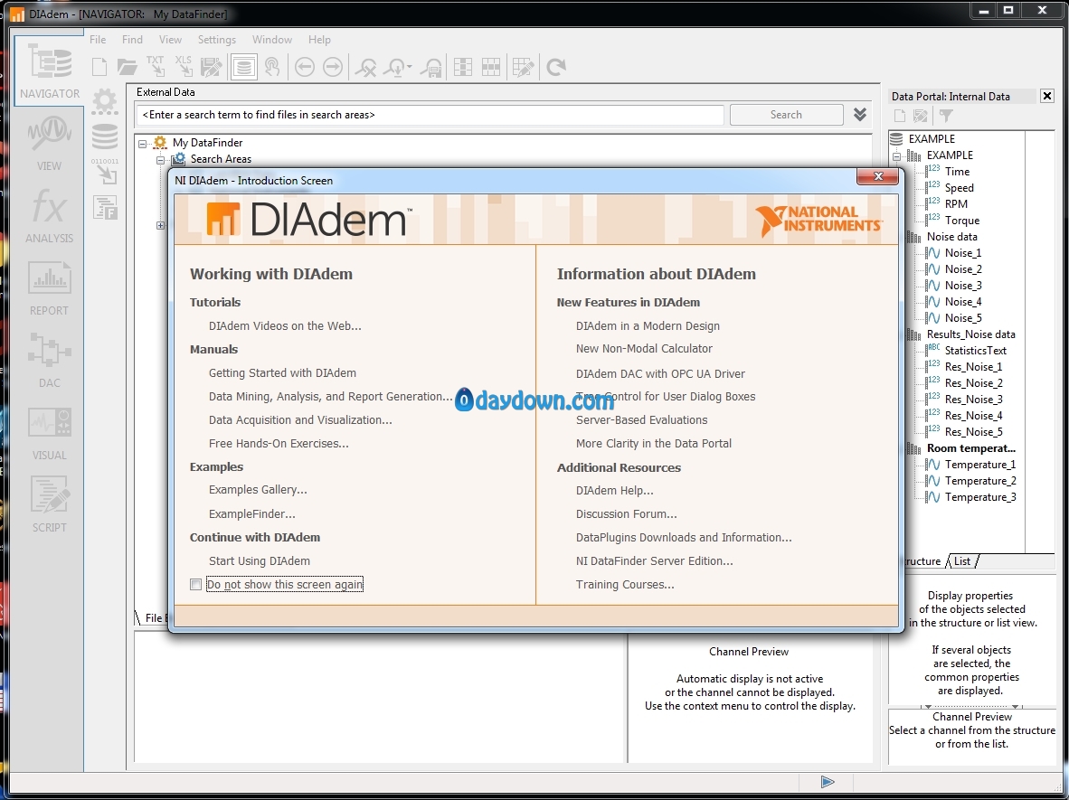The width and height of the screenshot is (1069, 800).
Task: Select the Temperature_2 channel
Action: click(979, 480)
